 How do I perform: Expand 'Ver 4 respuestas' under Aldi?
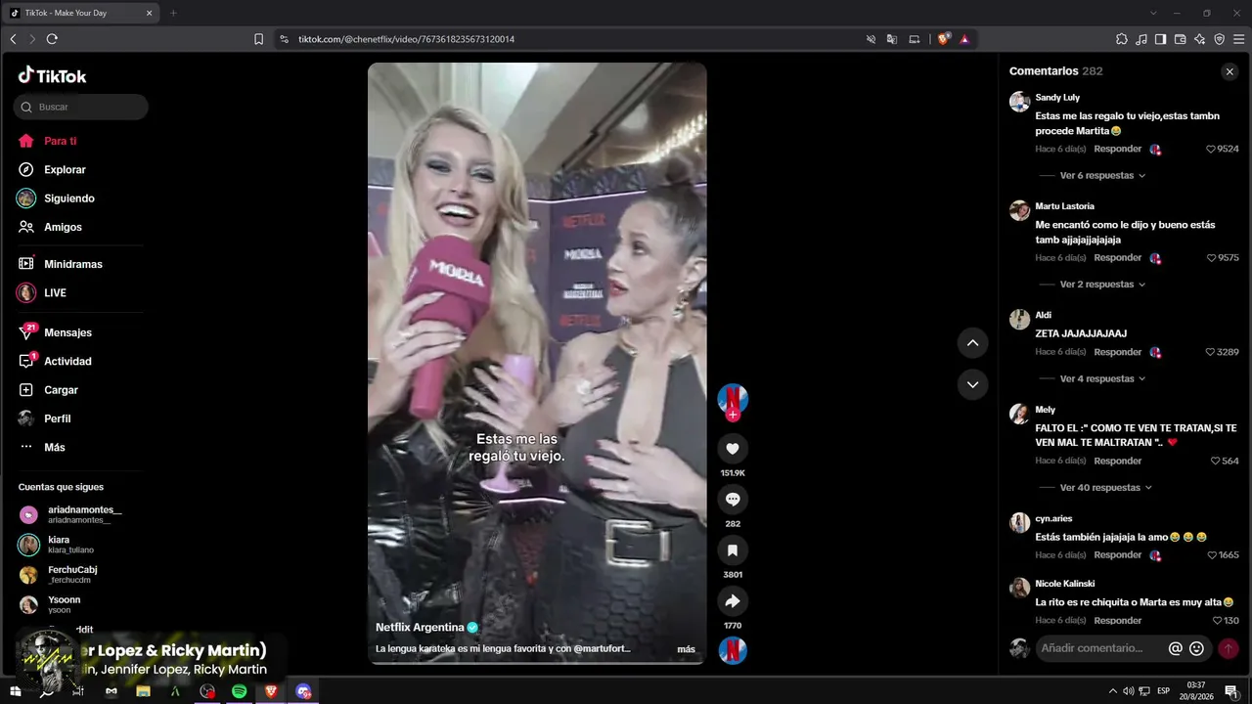[1102, 378]
